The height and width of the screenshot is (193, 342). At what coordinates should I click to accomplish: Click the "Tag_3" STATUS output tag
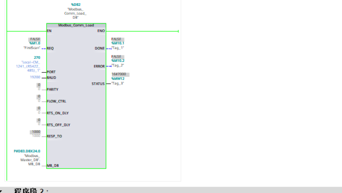[x=117, y=83]
